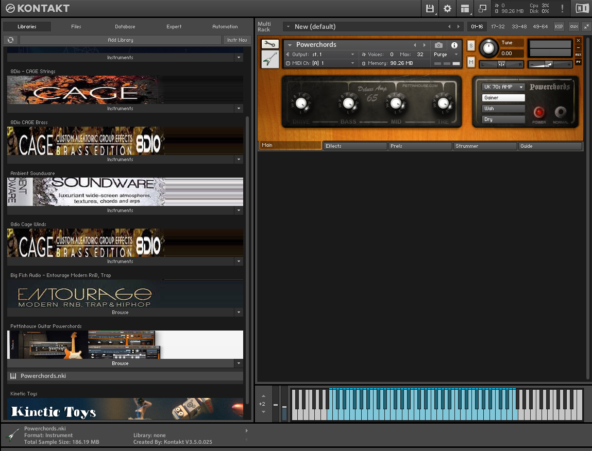Click the Instr Nav button
The width and height of the screenshot is (592, 451).
237,40
